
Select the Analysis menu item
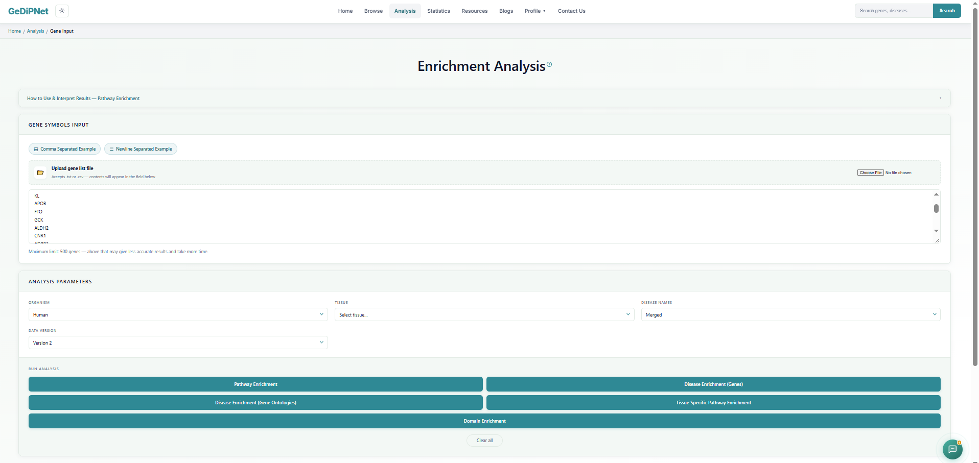(405, 11)
